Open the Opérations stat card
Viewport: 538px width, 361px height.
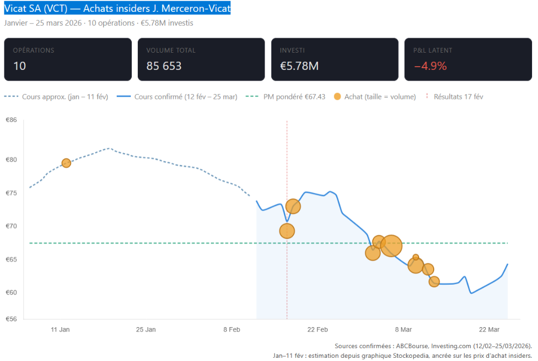pos(68,59)
